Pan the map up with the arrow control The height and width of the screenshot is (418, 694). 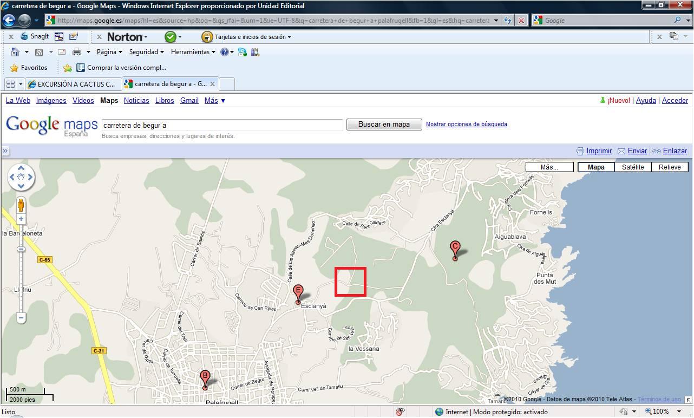click(21, 167)
